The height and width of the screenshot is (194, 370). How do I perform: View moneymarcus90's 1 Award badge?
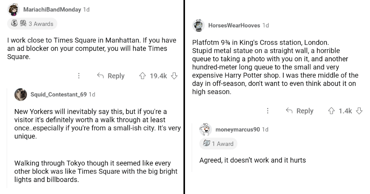[218, 144]
